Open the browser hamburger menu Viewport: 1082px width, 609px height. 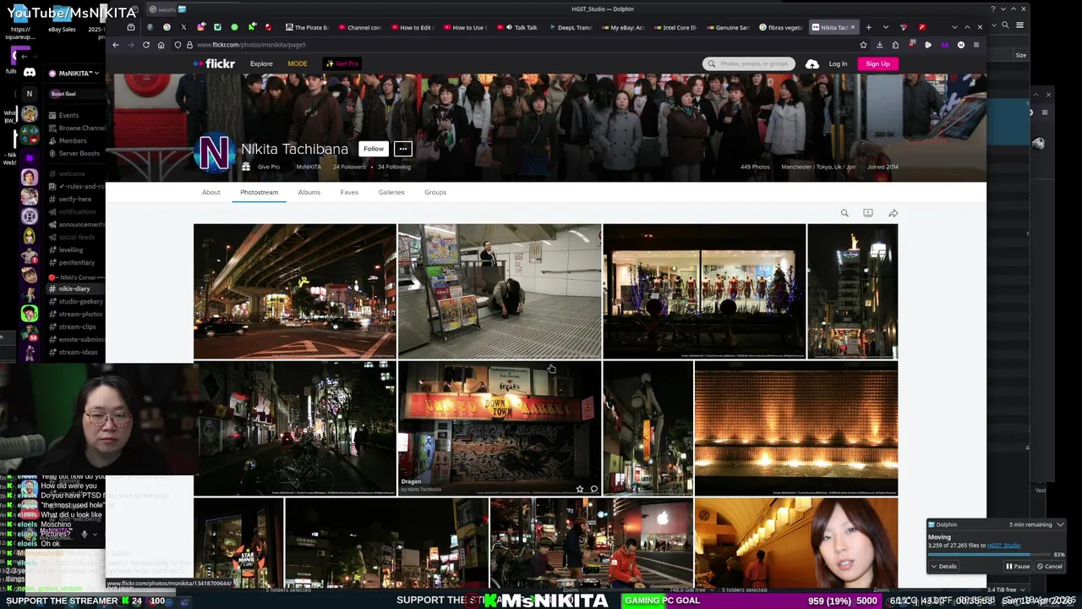click(x=976, y=45)
